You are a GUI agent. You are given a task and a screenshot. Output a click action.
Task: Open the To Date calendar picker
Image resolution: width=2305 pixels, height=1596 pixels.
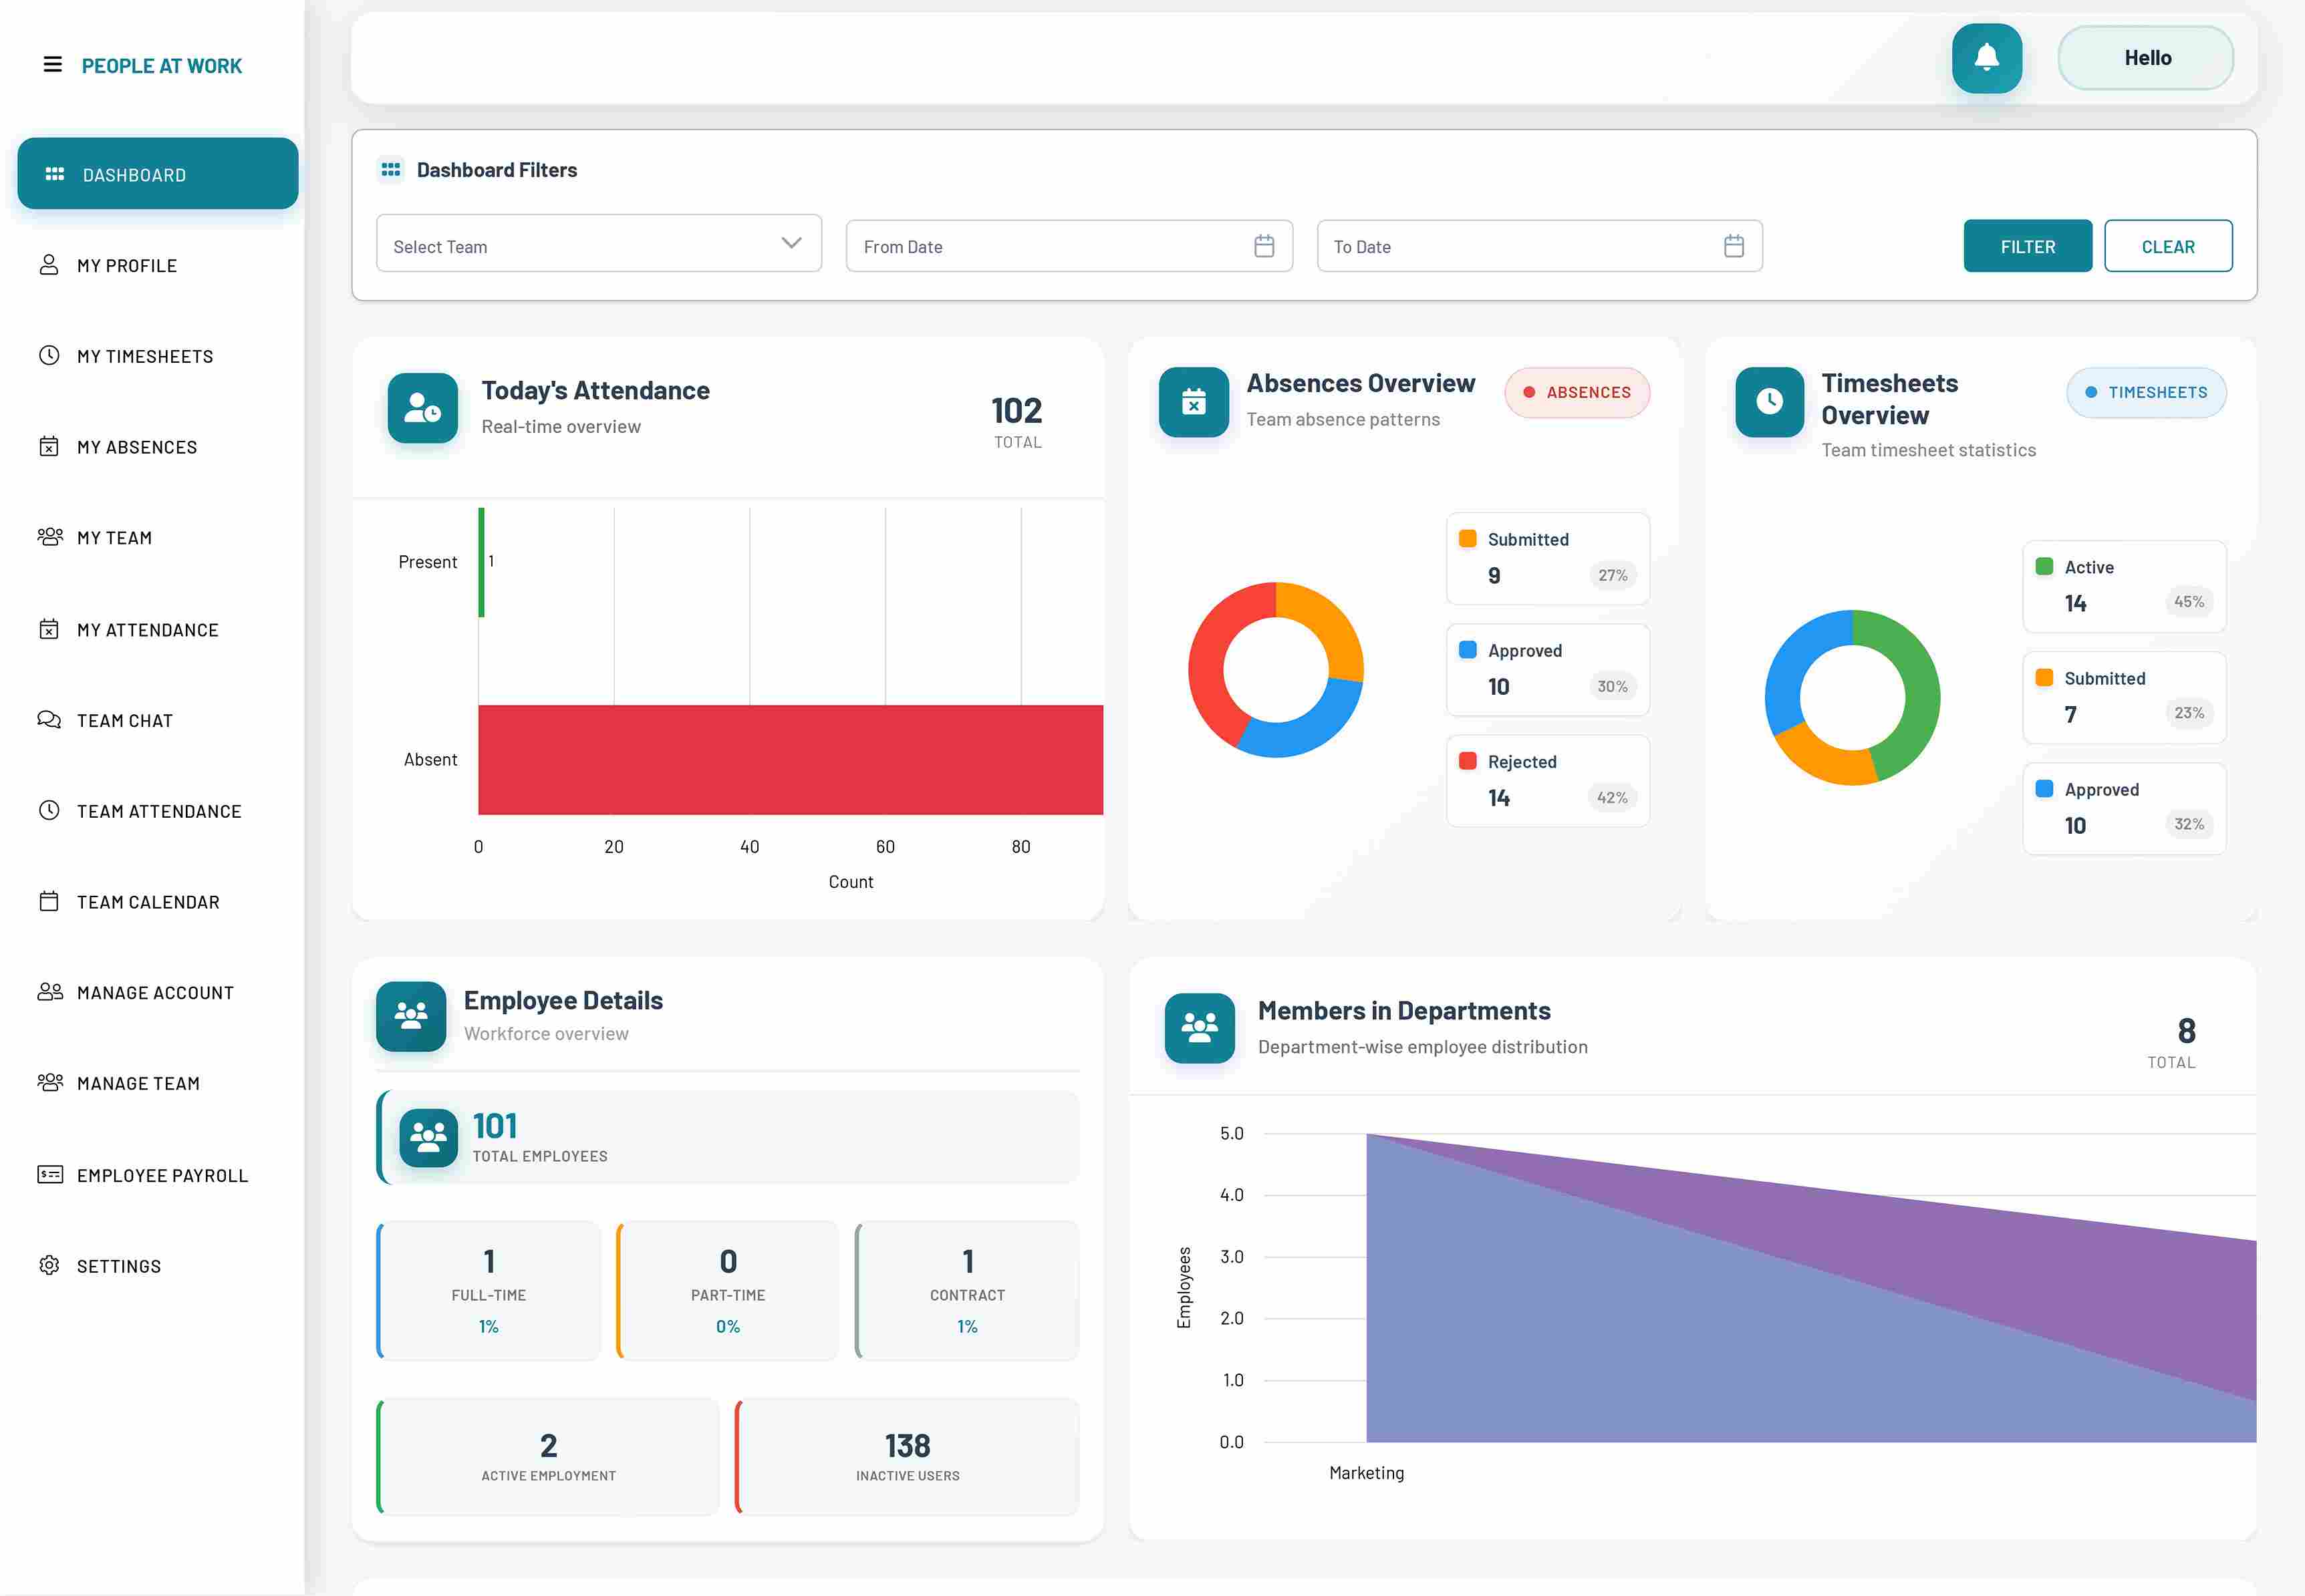click(1735, 245)
